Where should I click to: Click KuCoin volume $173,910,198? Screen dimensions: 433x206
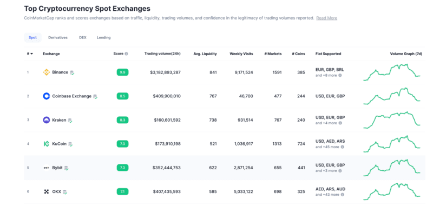pos(167,144)
